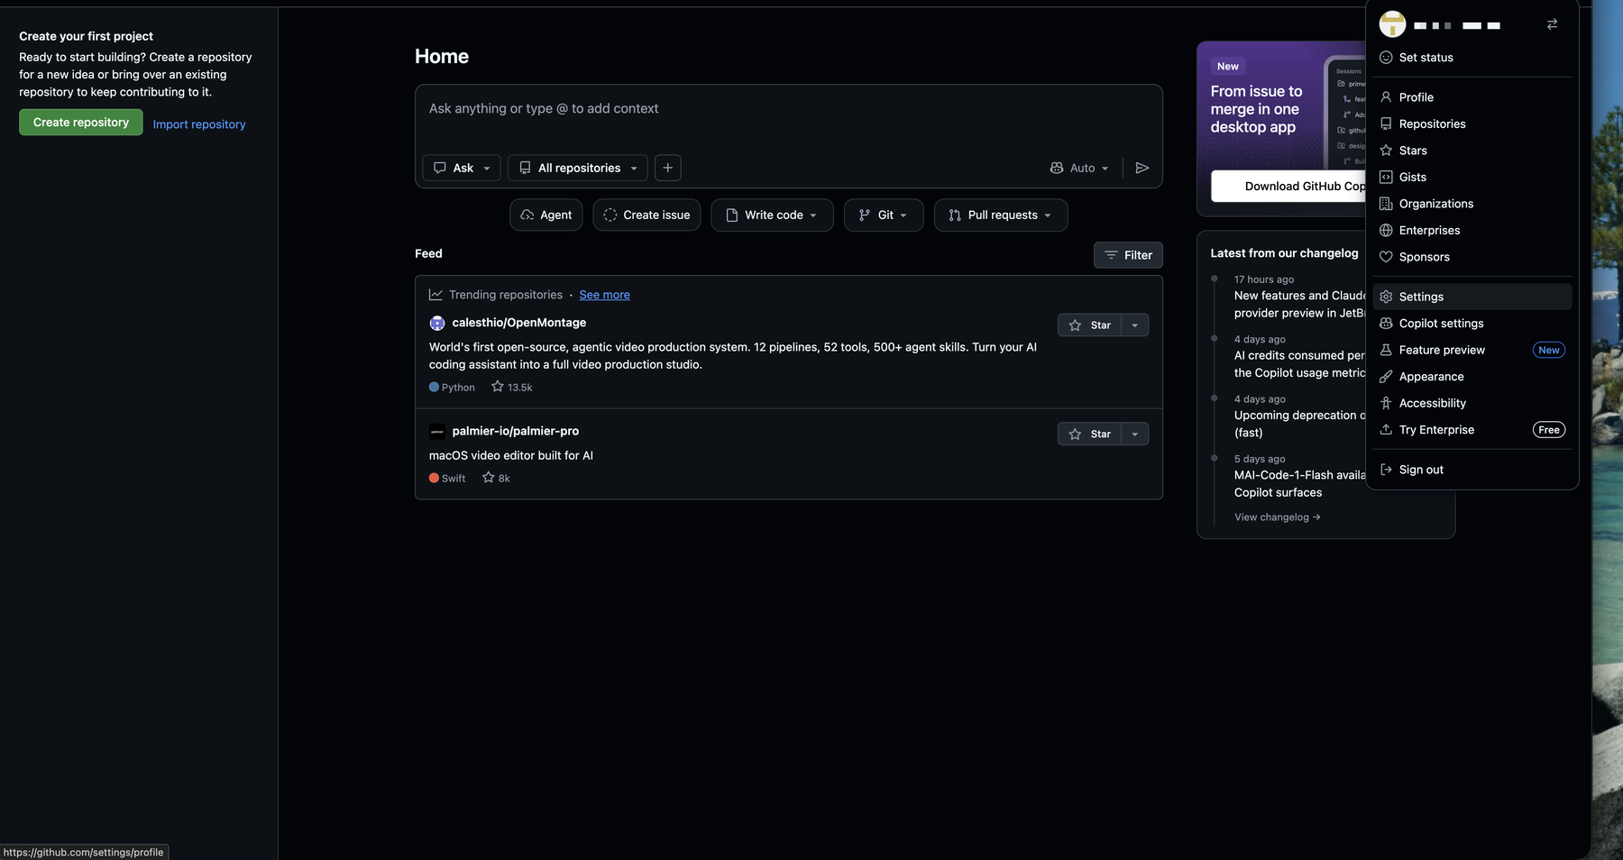Click See more trending repositories link
The height and width of the screenshot is (860, 1623).
(604, 295)
